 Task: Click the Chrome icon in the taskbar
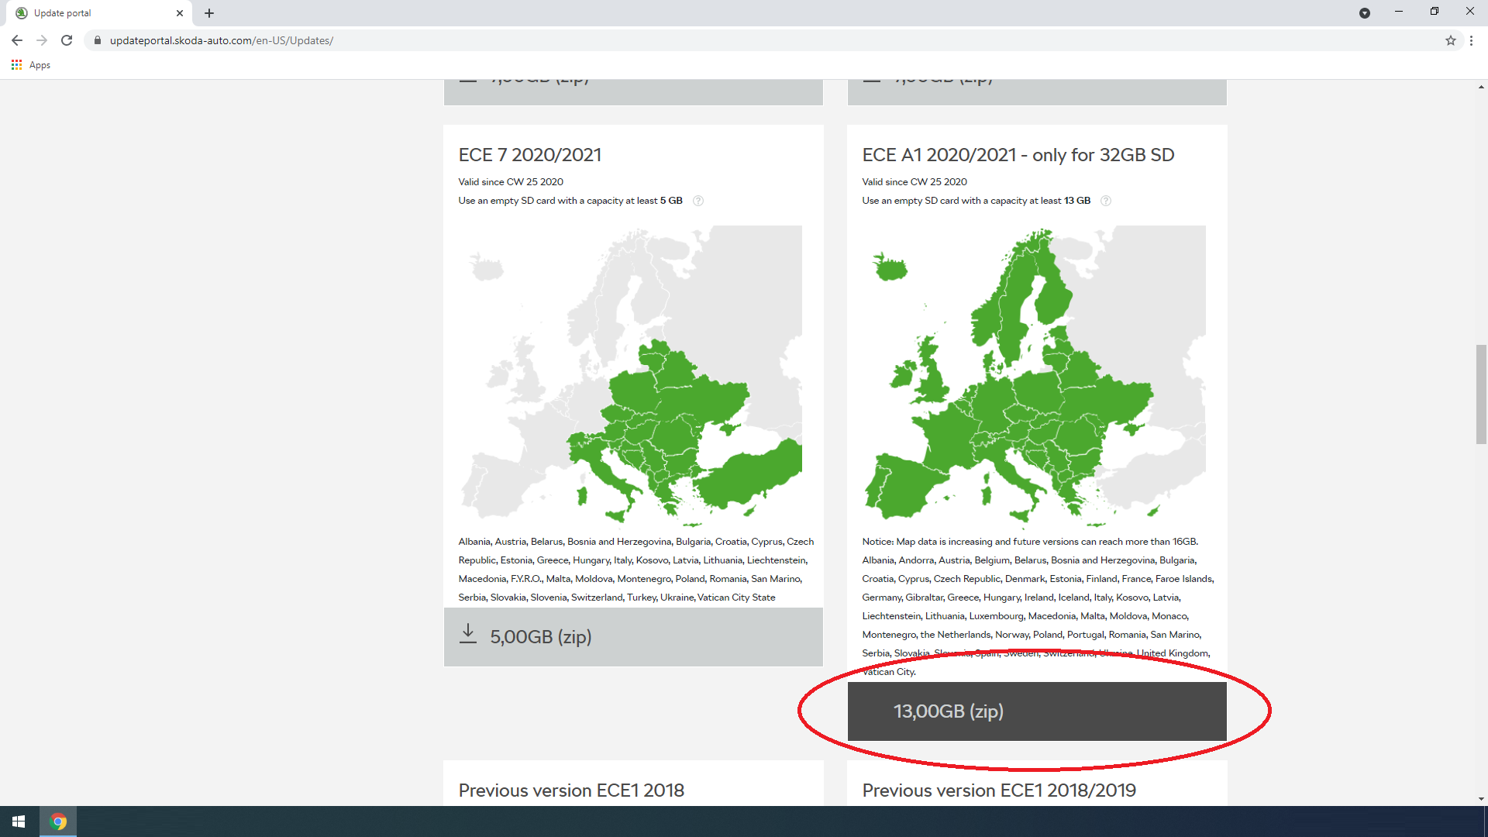[x=58, y=821]
